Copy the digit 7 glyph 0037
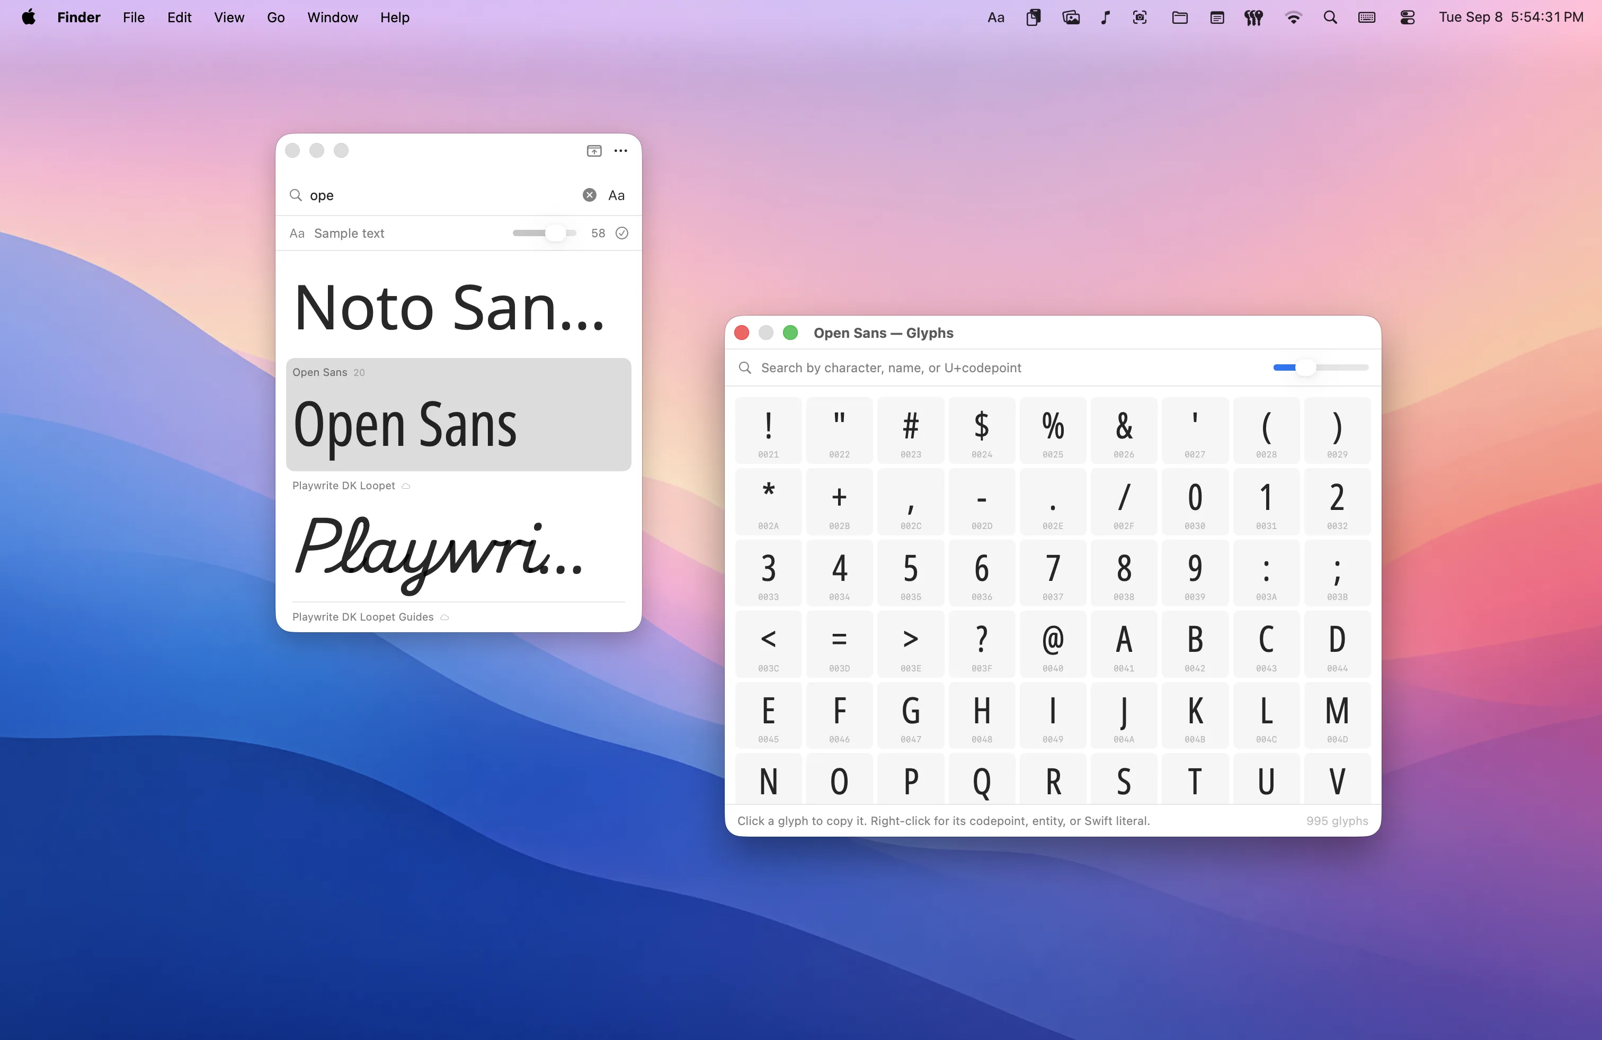This screenshot has width=1602, height=1040. (x=1053, y=572)
